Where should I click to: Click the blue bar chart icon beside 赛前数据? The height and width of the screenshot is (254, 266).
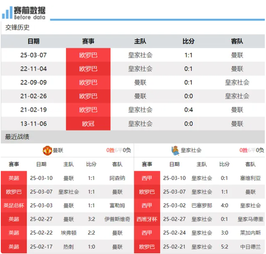pos(7,12)
